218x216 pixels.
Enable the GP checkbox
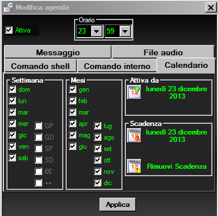click(x=39, y=125)
